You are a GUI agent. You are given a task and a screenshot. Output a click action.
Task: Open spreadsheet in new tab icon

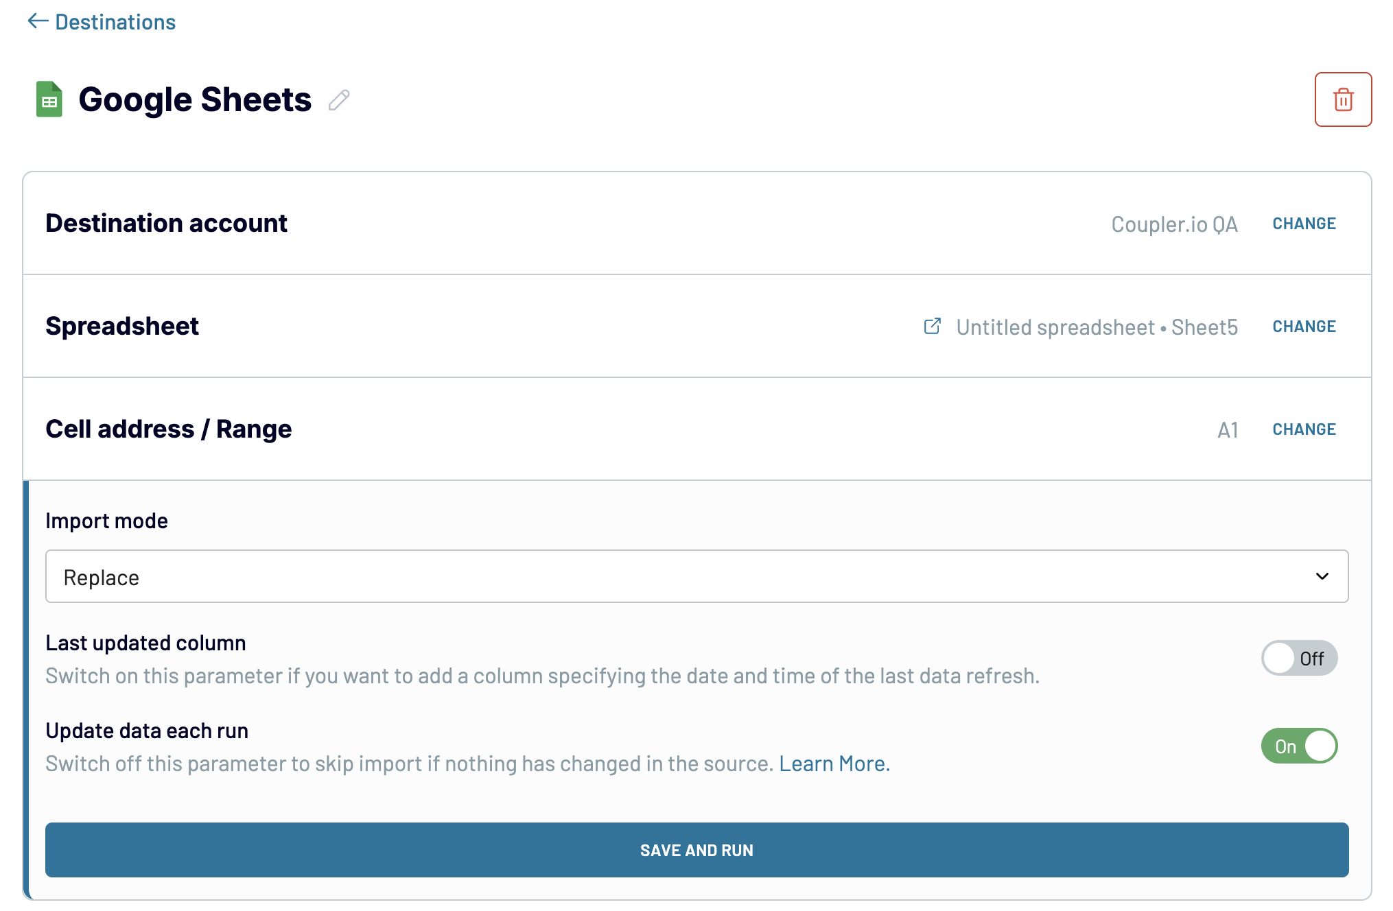point(933,326)
